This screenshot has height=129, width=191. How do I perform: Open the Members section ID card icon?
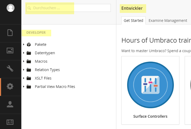point(10,122)
